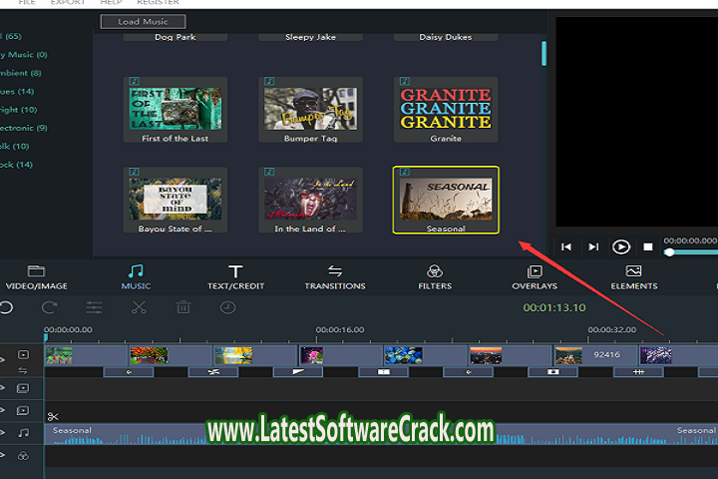The height and width of the screenshot is (479, 718).
Task: Open the Overlays panel
Action: 535,276
